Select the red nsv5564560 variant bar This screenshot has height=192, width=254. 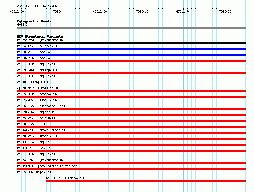point(131,121)
